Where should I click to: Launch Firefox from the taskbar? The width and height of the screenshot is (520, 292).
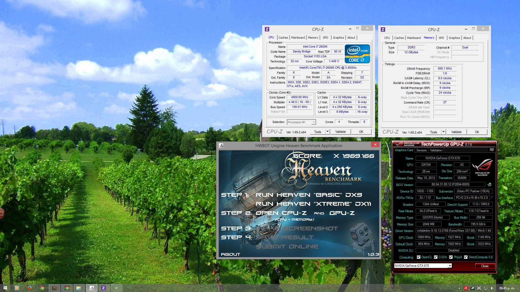click(30, 288)
